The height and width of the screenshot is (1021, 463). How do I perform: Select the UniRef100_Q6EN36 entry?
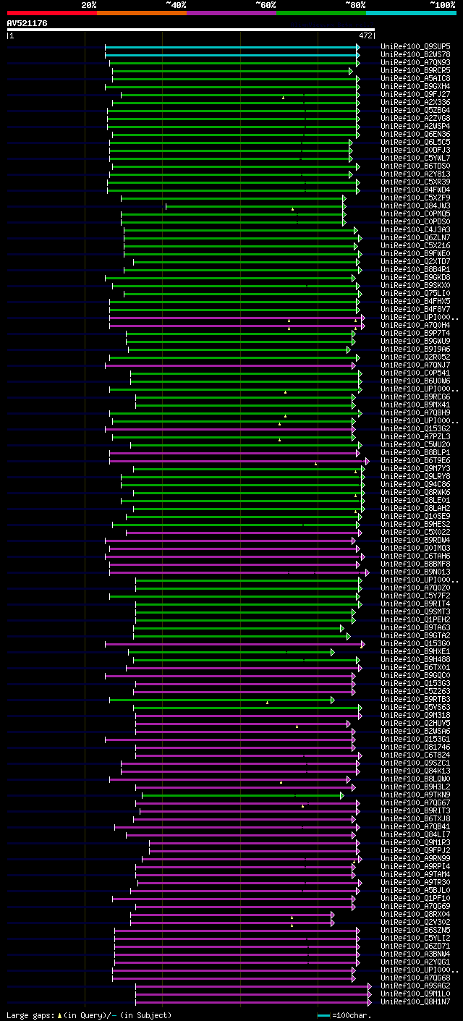tap(415, 135)
